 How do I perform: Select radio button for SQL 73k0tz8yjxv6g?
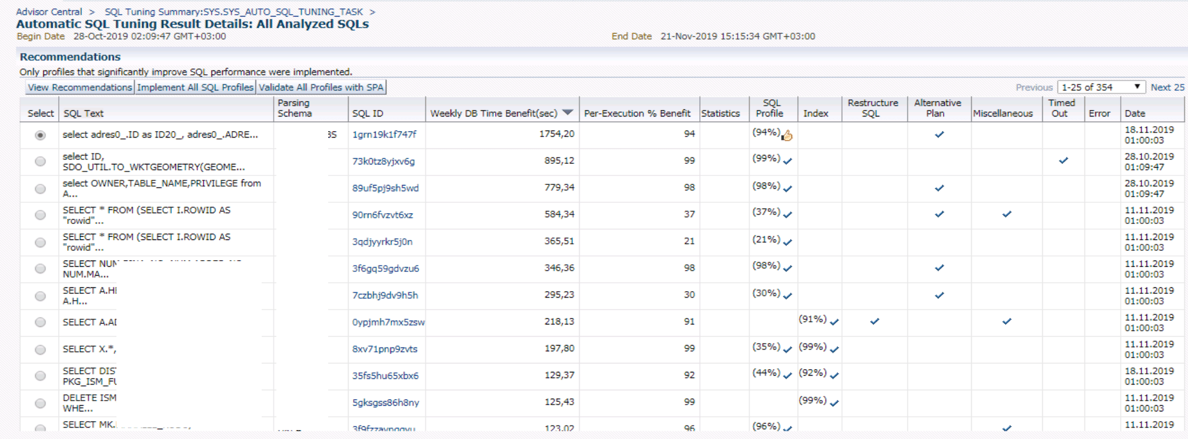pyautogui.click(x=40, y=161)
